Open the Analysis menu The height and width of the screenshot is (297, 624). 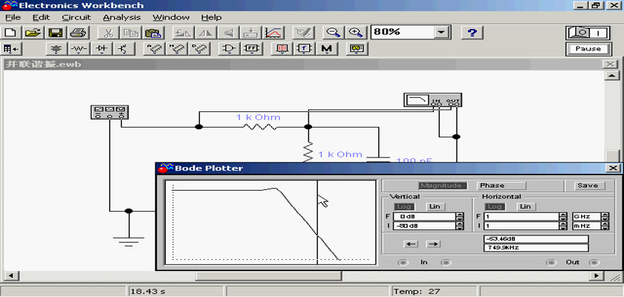click(x=122, y=18)
